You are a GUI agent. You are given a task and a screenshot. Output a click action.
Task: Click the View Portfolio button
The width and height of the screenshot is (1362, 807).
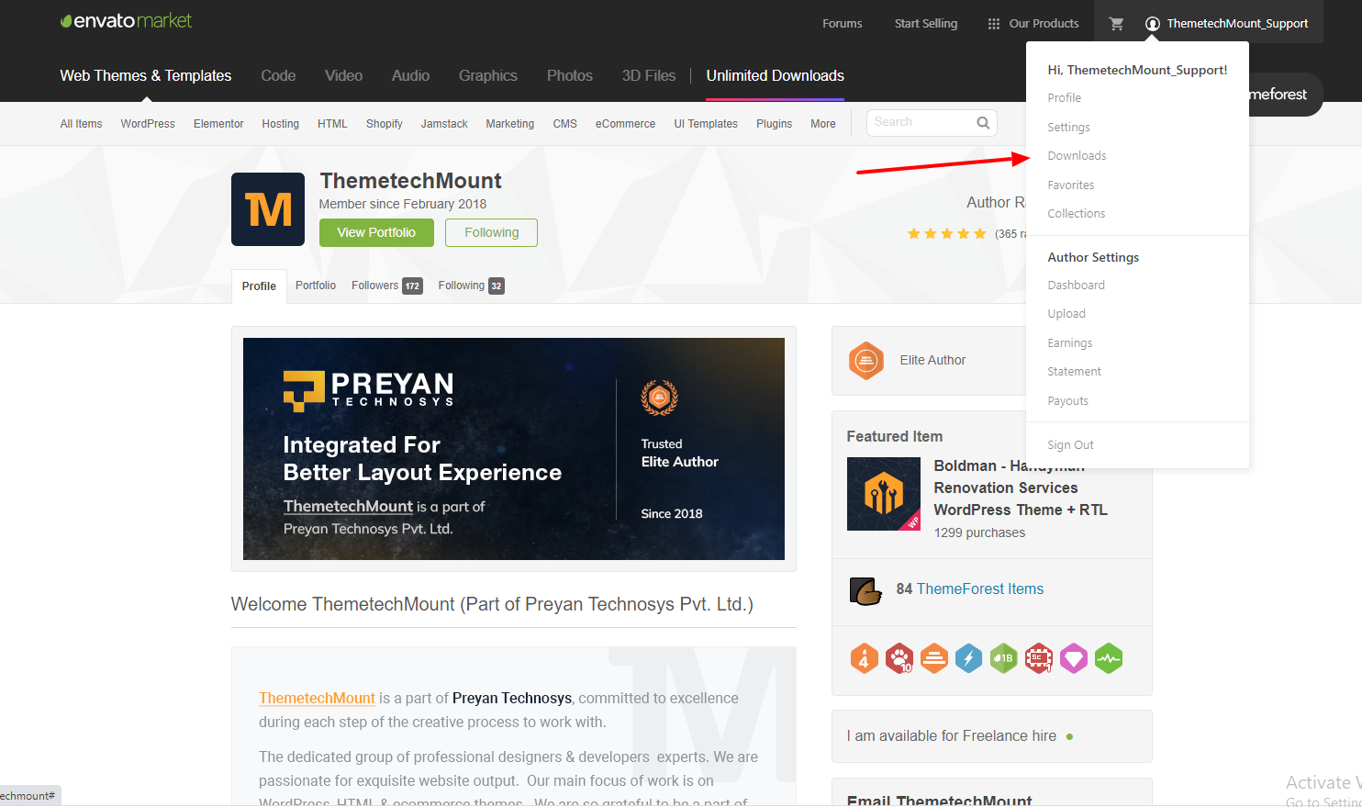376,232
